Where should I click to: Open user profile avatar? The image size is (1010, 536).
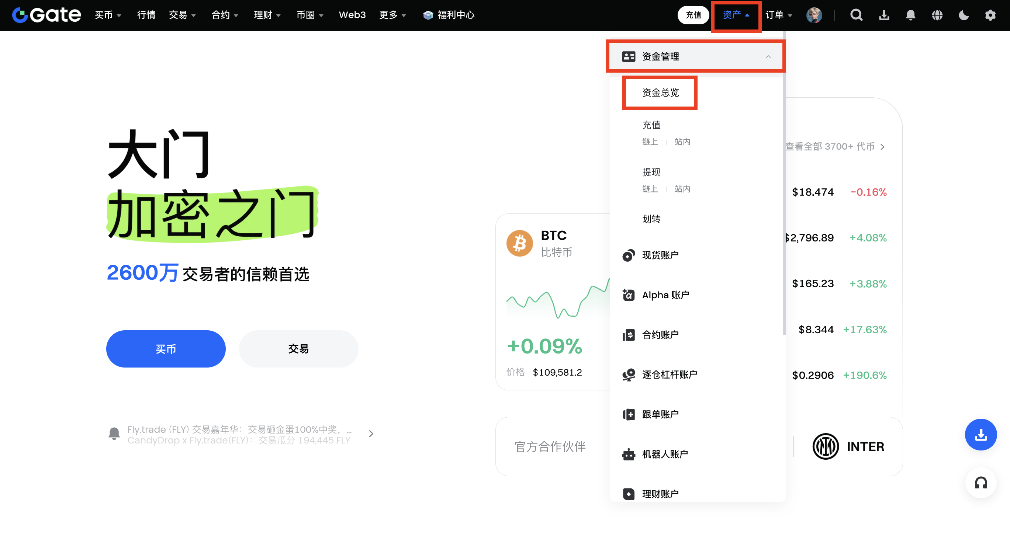(814, 15)
